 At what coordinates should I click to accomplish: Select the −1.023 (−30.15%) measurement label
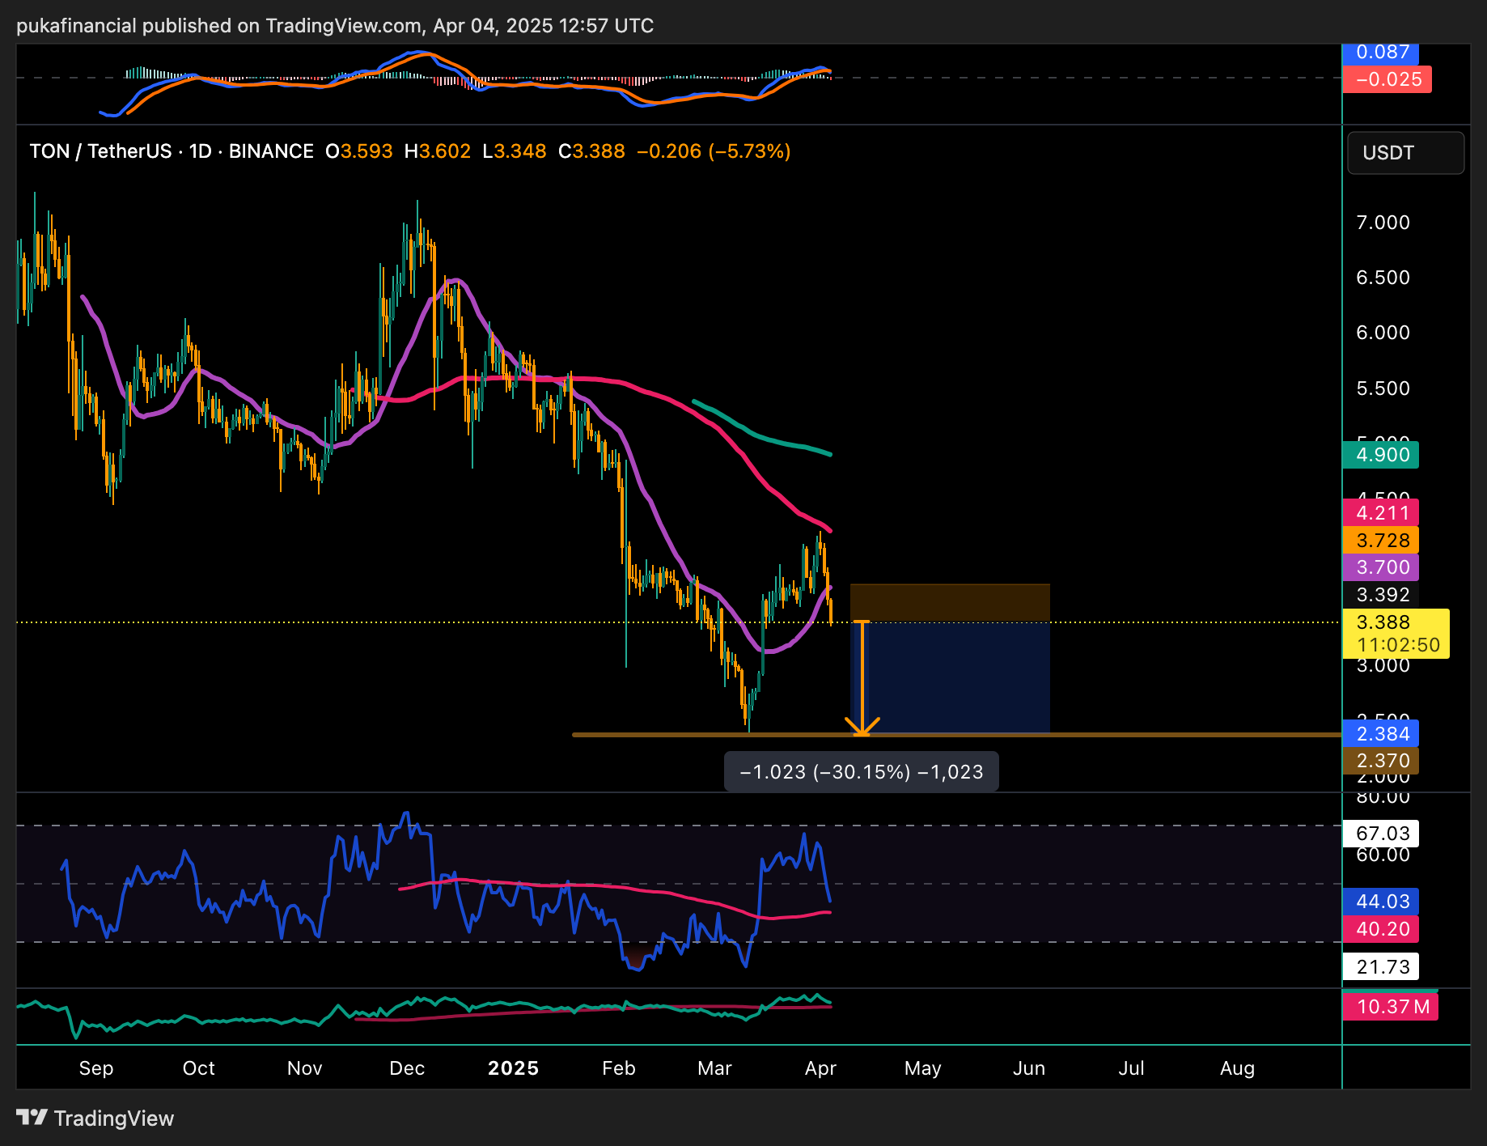(861, 772)
